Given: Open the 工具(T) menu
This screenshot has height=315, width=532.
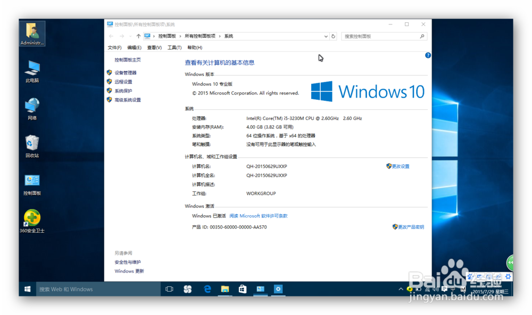Looking at the screenshot, I should [174, 48].
